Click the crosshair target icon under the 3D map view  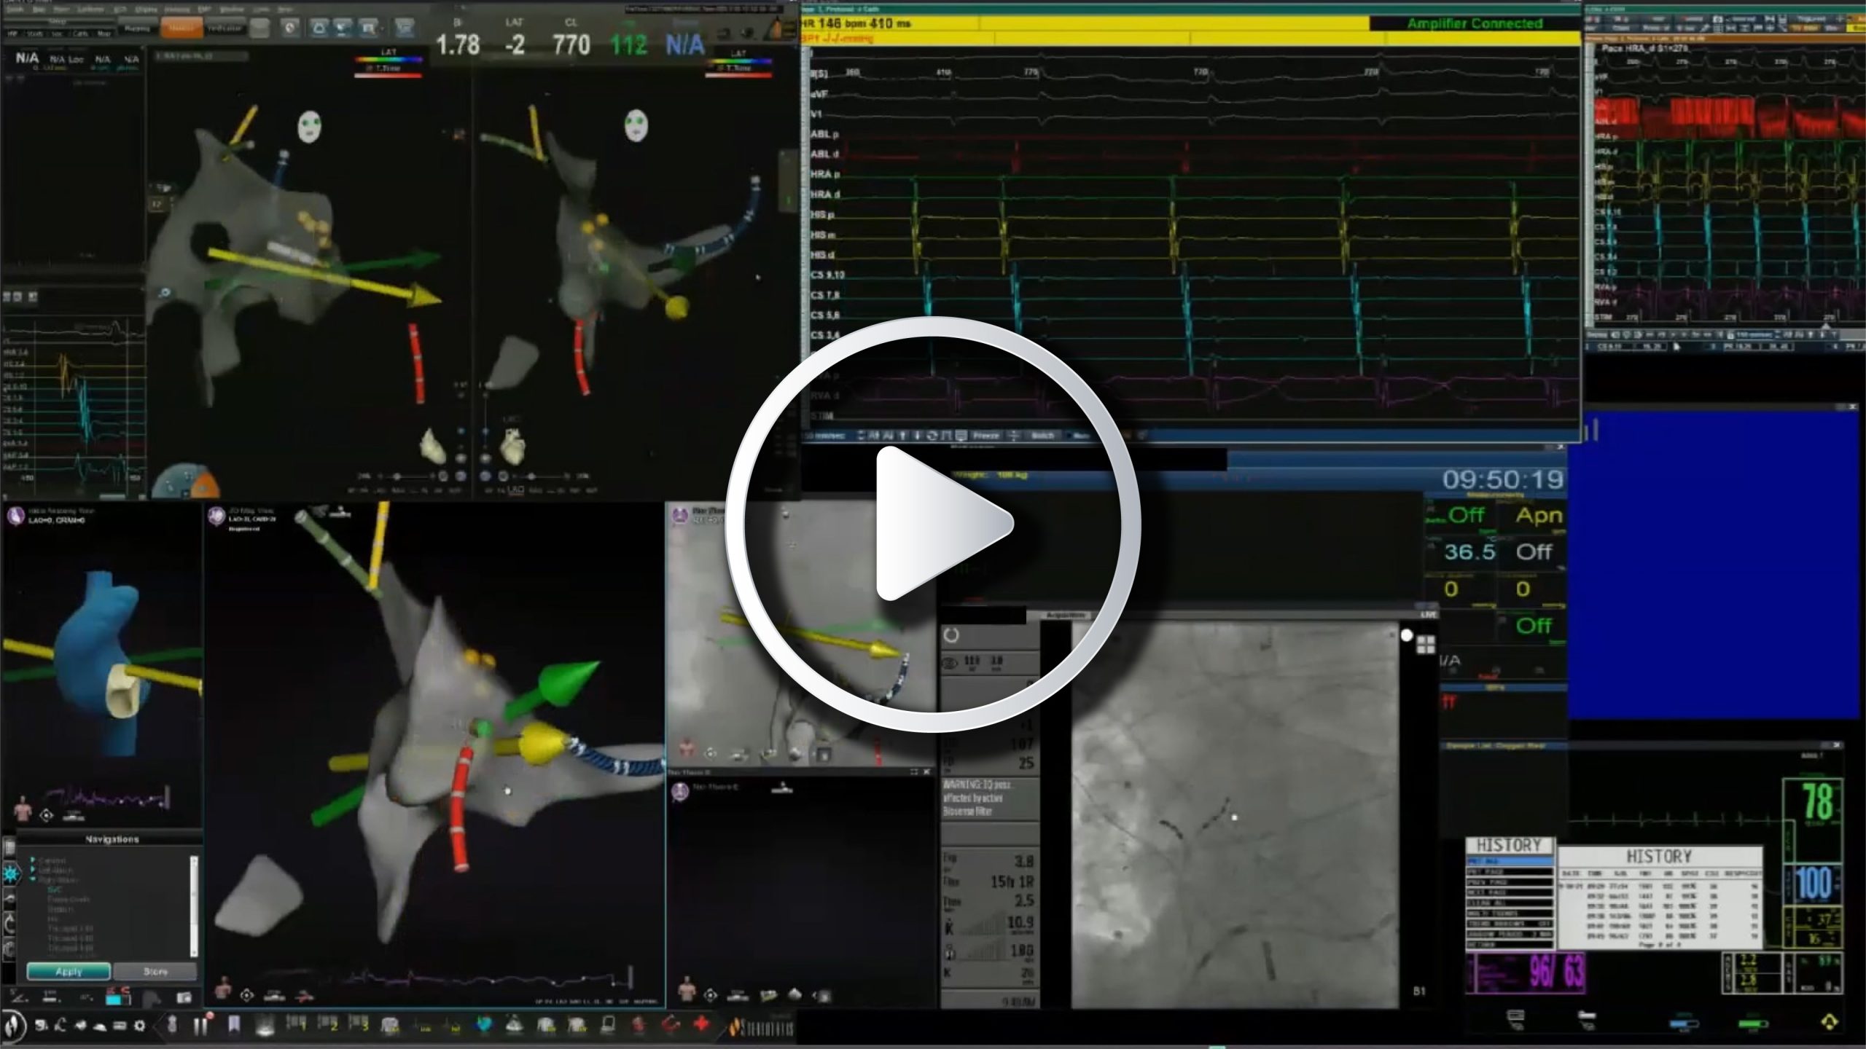tap(247, 995)
